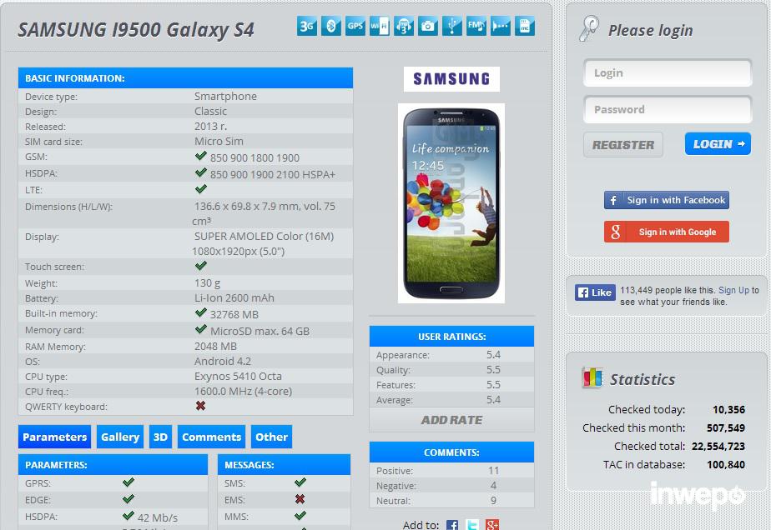Click the green check in the basic HSDPA row
The width and height of the screenshot is (771, 530).
coord(200,172)
